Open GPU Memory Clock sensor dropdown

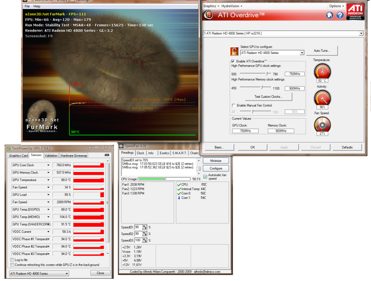pyautogui.click(x=48, y=172)
